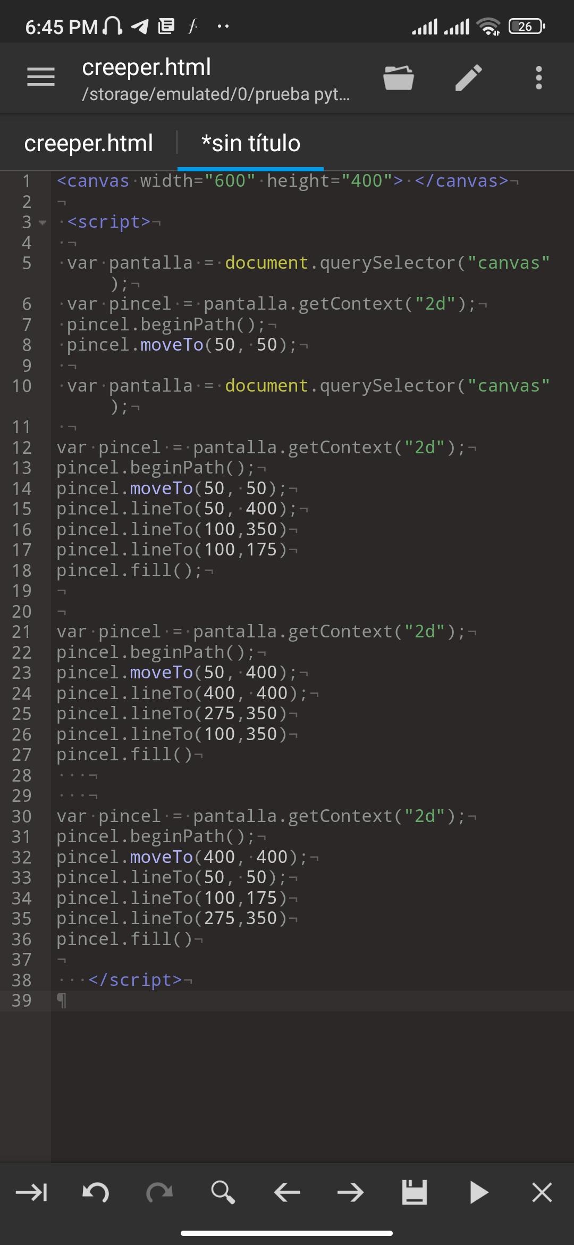Viewport: 574px width, 1245px height.
Task: Redo the undone edit
Action: 159,1192
